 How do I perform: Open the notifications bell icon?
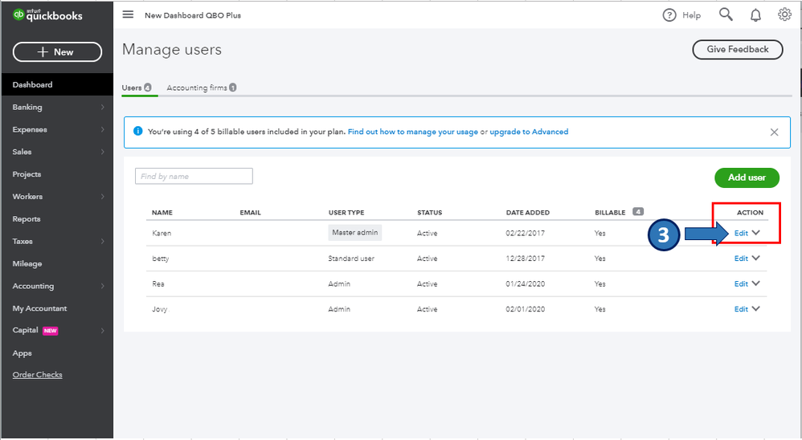tap(755, 14)
